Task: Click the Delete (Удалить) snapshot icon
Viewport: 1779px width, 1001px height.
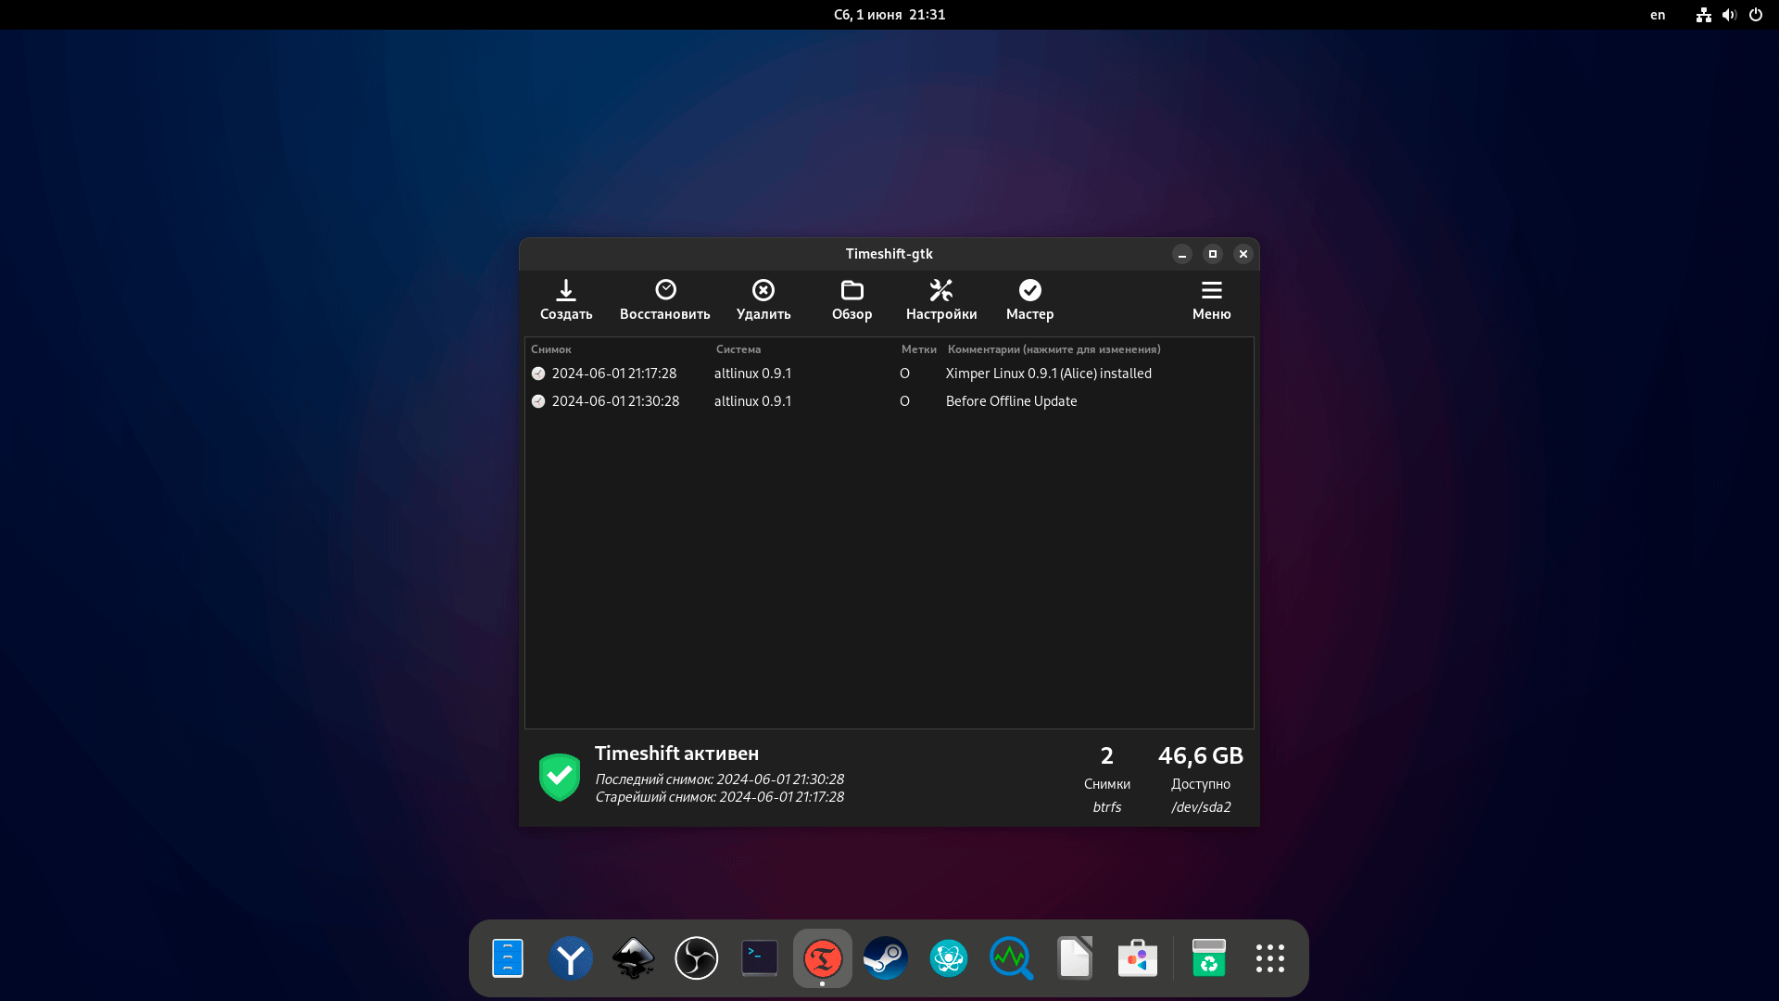Action: coord(763,291)
